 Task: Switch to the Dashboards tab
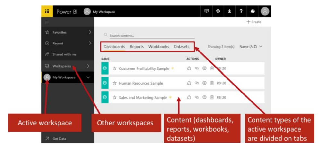coord(114,47)
